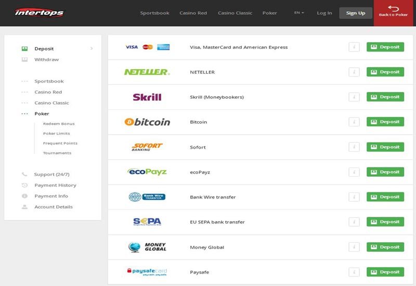
Task: Click the Money Global globe logo
Action: pos(147,247)
